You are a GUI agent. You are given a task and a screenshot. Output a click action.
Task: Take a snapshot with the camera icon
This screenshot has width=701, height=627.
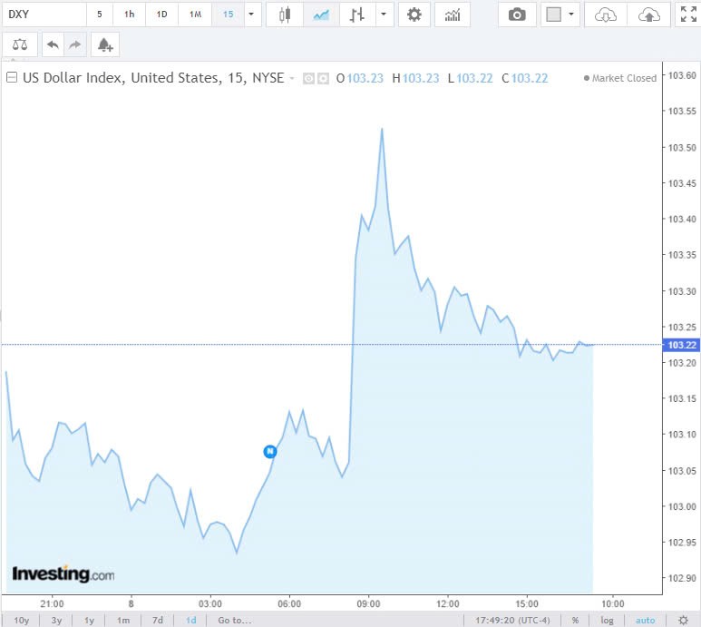[x=517, y=15]
